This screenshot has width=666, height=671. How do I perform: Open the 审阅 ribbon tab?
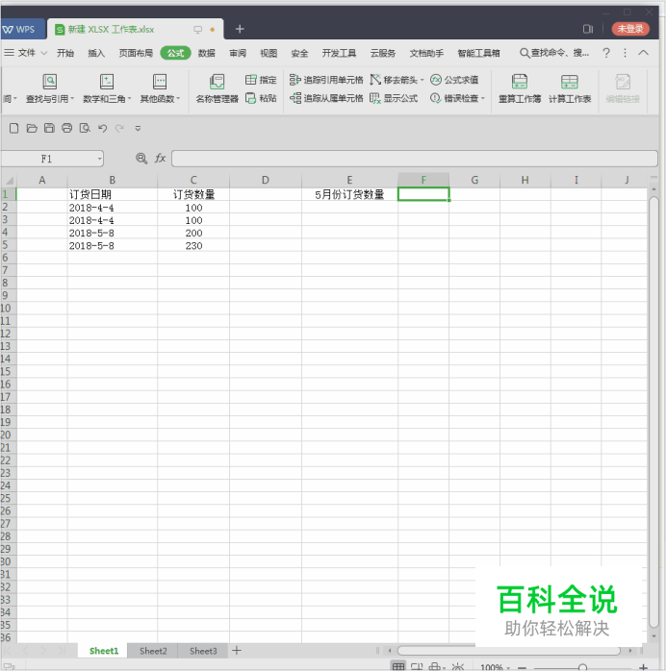238,53
